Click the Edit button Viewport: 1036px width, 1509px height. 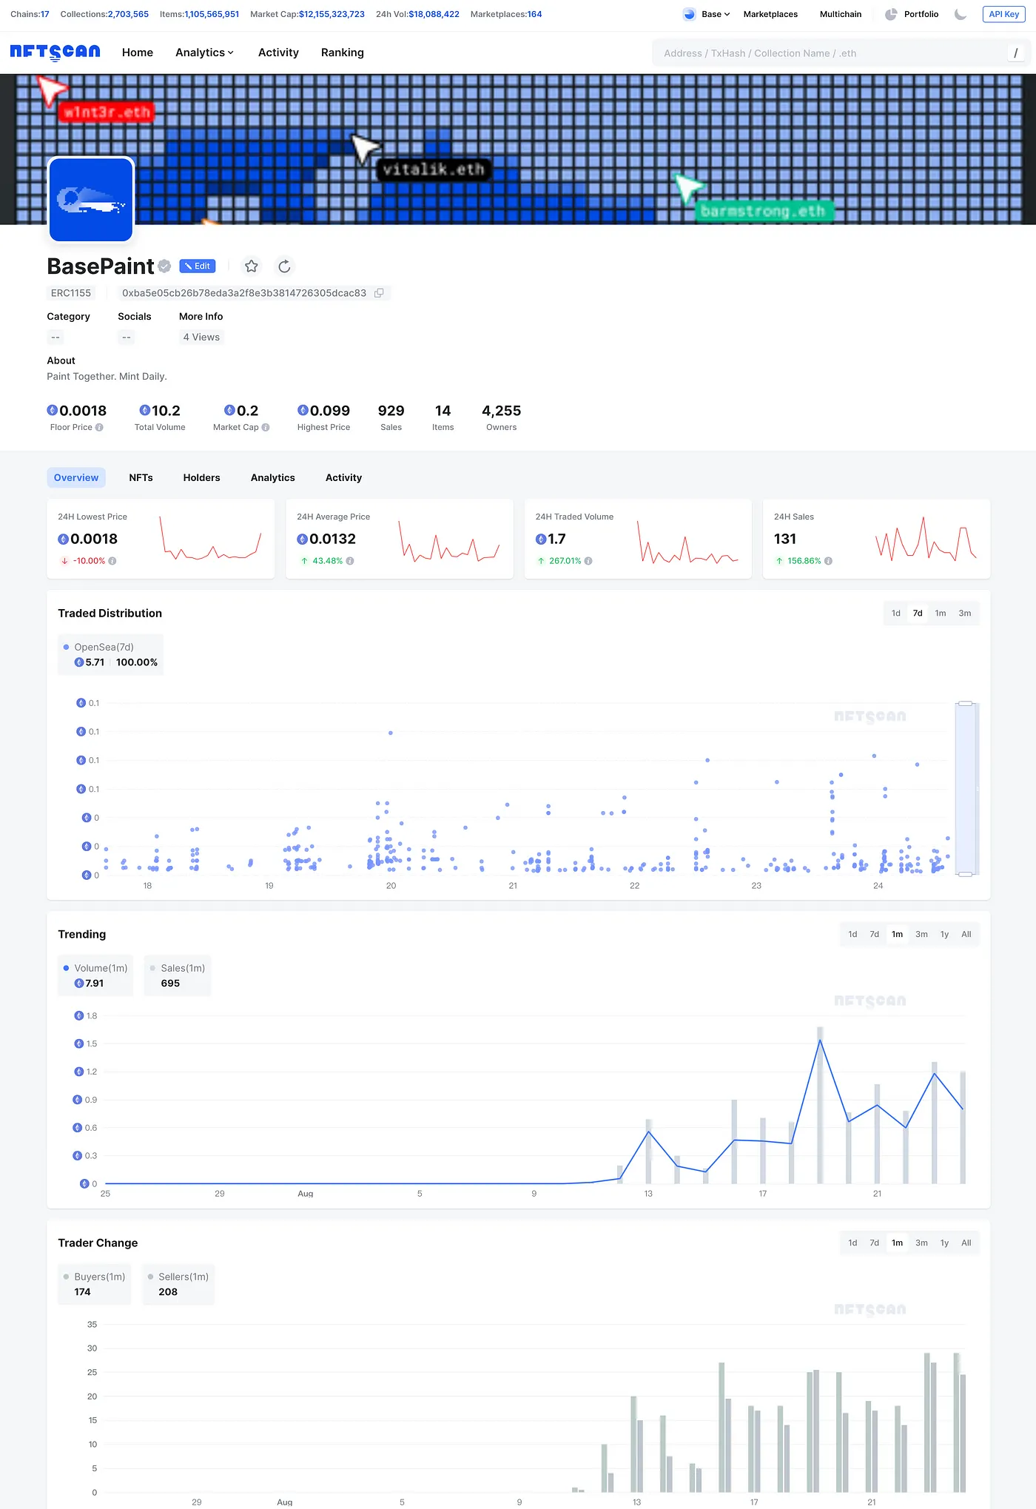coord(197,266)
